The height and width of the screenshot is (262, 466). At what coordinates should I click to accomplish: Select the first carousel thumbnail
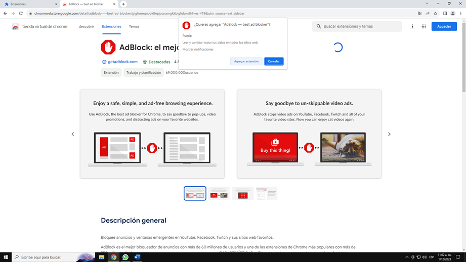tap(195, 193)
